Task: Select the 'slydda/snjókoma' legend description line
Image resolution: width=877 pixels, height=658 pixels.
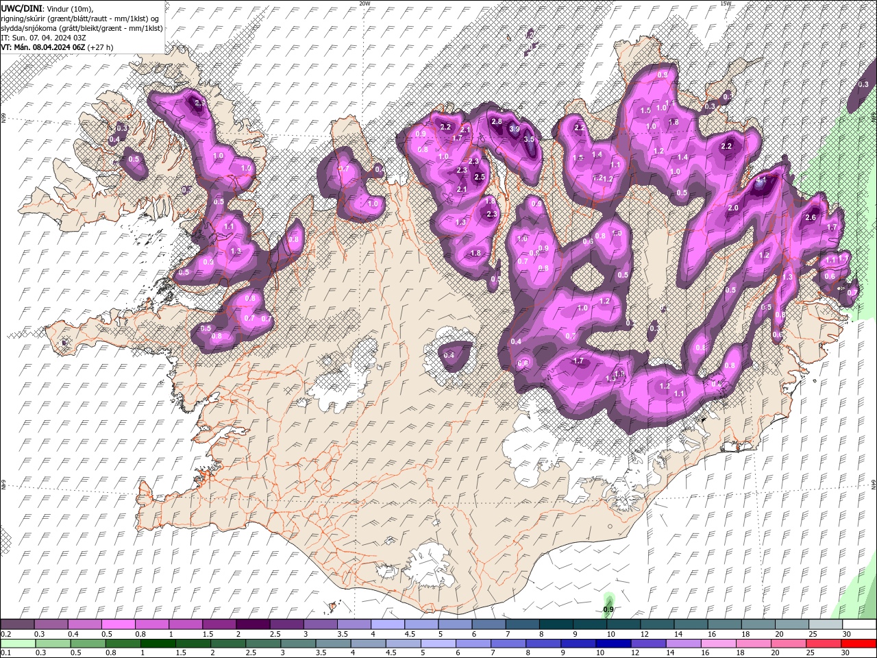Action: (x=82, y=27)
